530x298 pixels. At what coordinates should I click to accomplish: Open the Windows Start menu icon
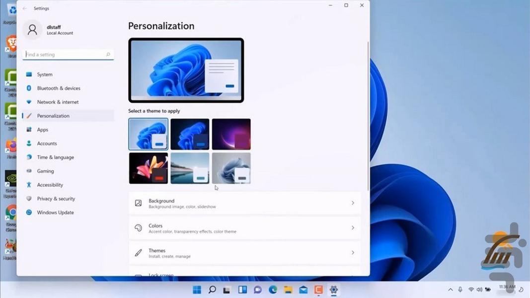[197, 290]
